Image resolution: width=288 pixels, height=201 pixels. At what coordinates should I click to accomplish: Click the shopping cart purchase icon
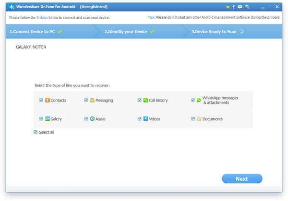[x=228, y=7]
